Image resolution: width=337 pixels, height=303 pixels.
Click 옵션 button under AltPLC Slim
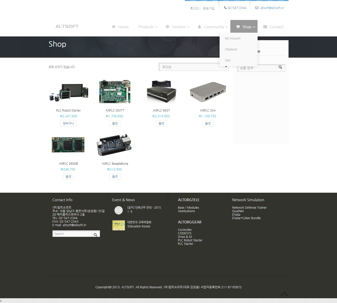click(208, 123)
